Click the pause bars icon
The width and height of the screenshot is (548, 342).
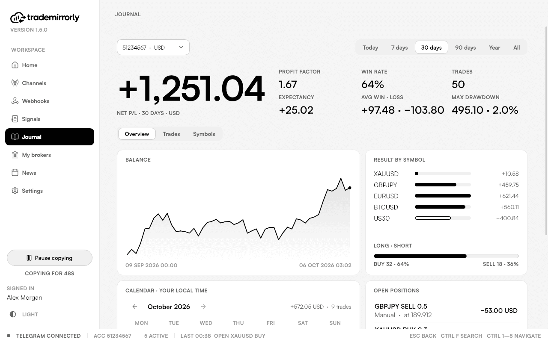[x=29, y=258]
